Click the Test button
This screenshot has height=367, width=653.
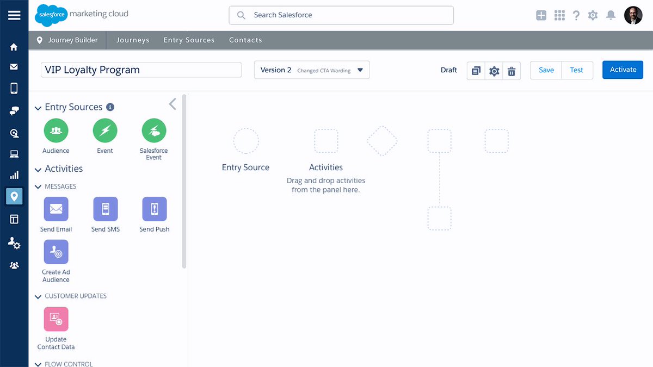pyautogui.click(x=577, y=70)
